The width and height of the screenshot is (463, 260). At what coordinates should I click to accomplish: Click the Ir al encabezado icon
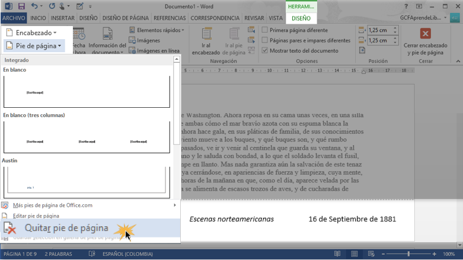pos(205,35)
